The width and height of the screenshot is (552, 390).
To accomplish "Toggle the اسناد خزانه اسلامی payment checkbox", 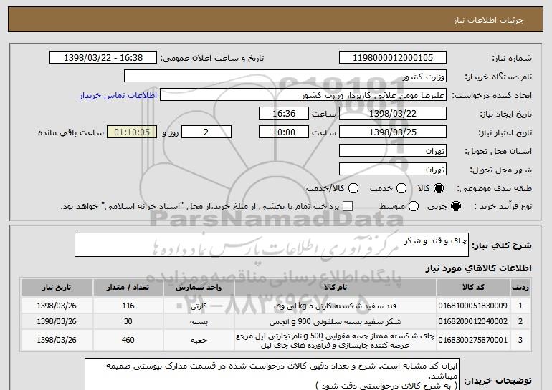I will [348, 207].
